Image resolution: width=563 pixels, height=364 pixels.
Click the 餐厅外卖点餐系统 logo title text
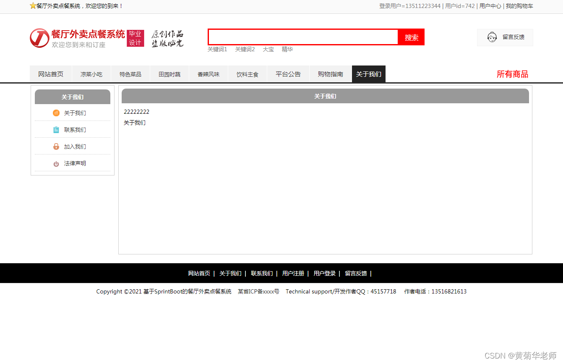(88, 34)
